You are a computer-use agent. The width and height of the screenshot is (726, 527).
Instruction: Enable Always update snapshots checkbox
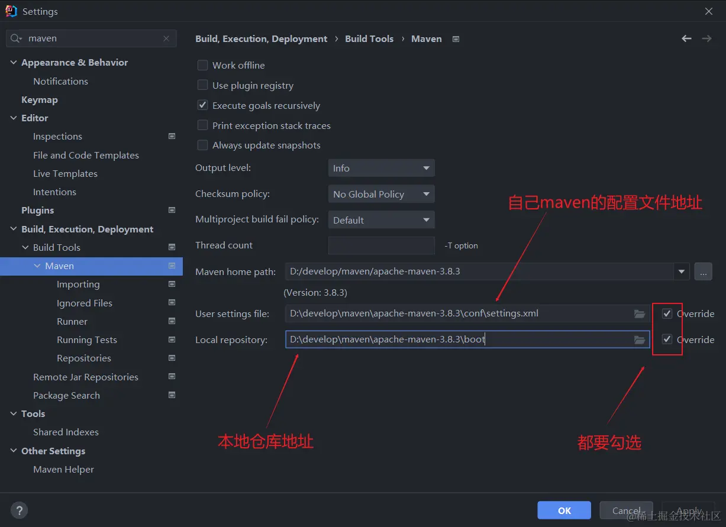click(203, 146)
